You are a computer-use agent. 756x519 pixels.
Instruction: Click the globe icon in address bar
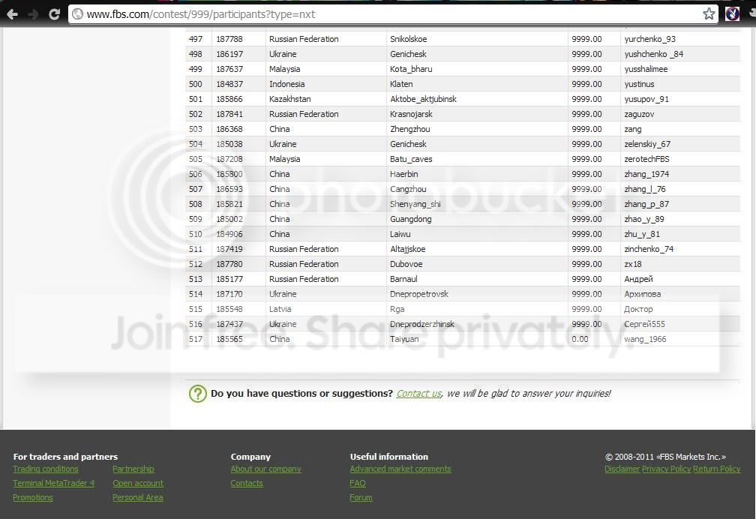[x=77, y=14]
